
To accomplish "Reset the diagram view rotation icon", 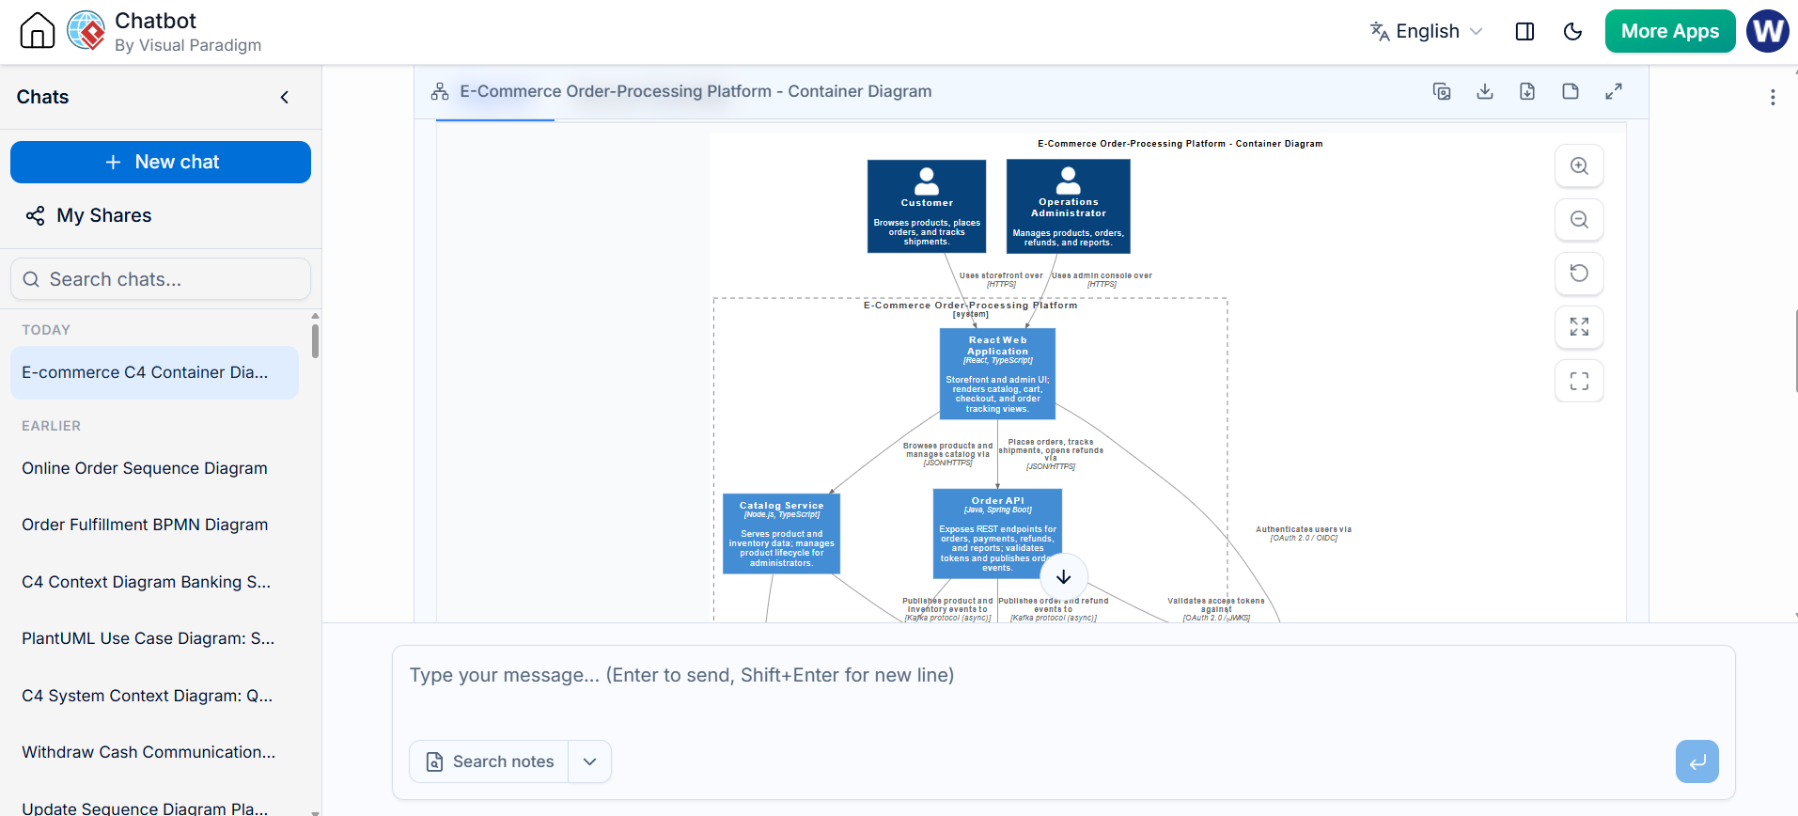I will pos(1579,274).
